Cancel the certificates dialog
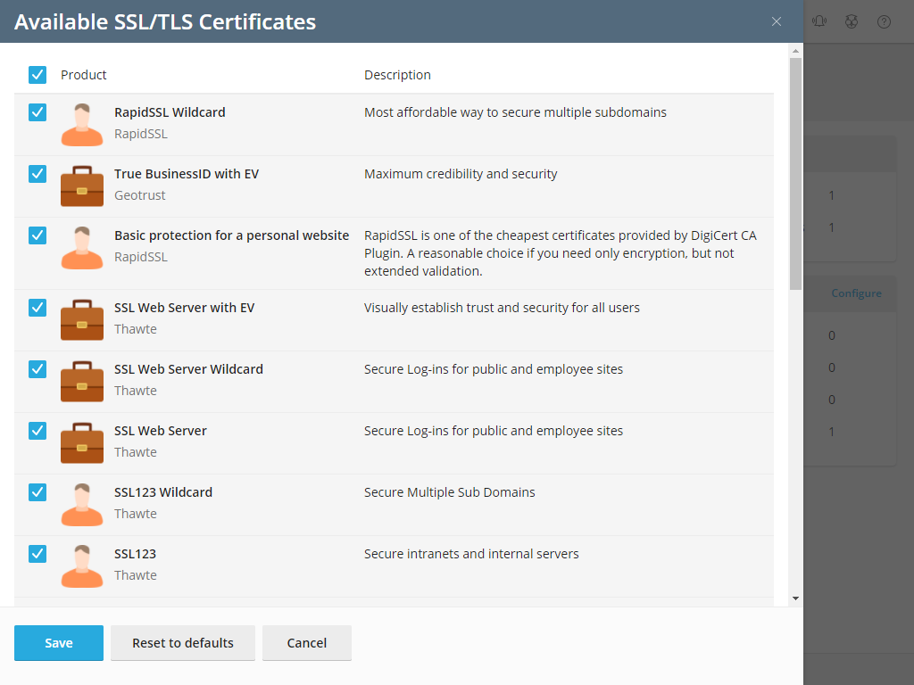This screenshot has width=914, height=685. (306, 642)
